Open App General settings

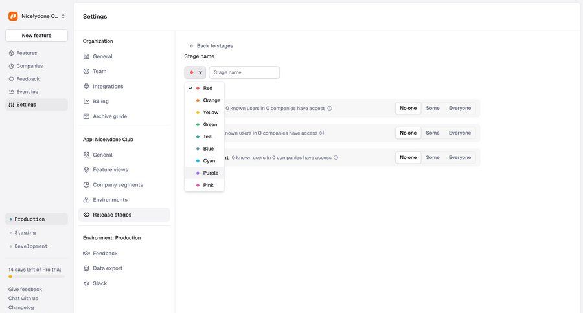(x=124, y=155)
